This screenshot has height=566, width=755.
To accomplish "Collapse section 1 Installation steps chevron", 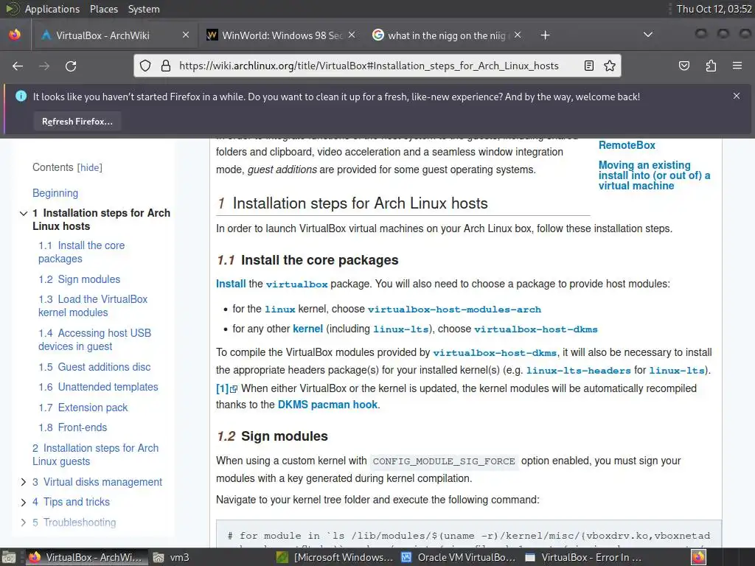I will tap(23, 213).
